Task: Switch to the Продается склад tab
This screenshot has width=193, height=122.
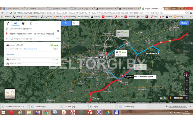Action: 59,9
